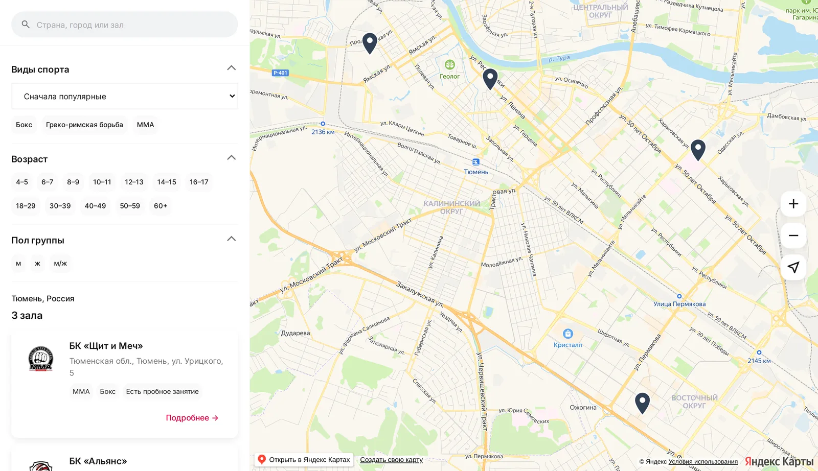
Task: Collapse the Виды спорта section
Action: tap(232, 68)
